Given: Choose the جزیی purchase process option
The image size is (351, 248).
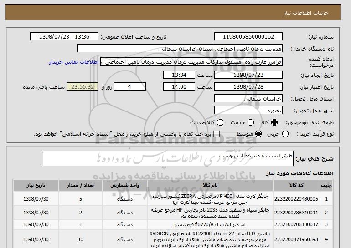Looking at the screenshot, I should [x=285, y=134].
